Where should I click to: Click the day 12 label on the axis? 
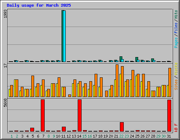point(69,136)
